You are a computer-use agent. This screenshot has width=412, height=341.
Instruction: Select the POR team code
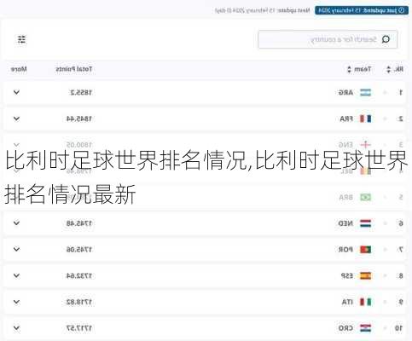(345, 250)
